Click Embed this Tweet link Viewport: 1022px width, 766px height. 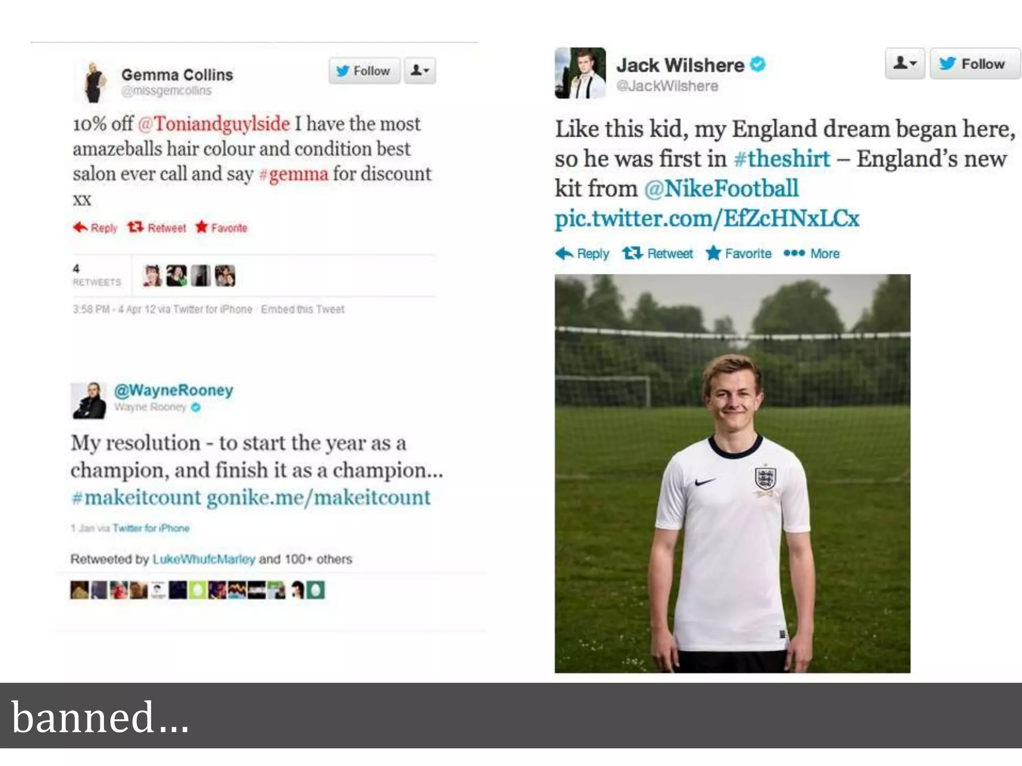[302, 309]
